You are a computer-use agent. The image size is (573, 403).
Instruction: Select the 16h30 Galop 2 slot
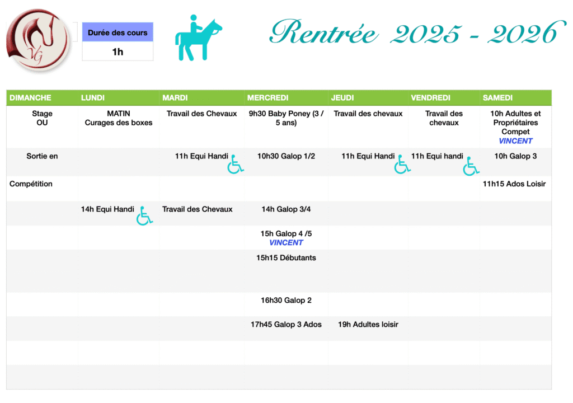tap(286, 300)
